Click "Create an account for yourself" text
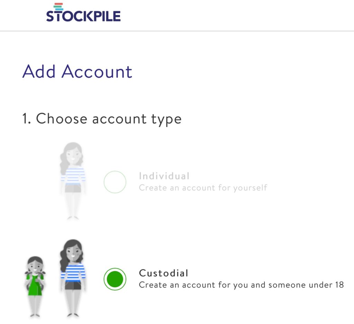354x324 pixels. (x=203, y=188)
